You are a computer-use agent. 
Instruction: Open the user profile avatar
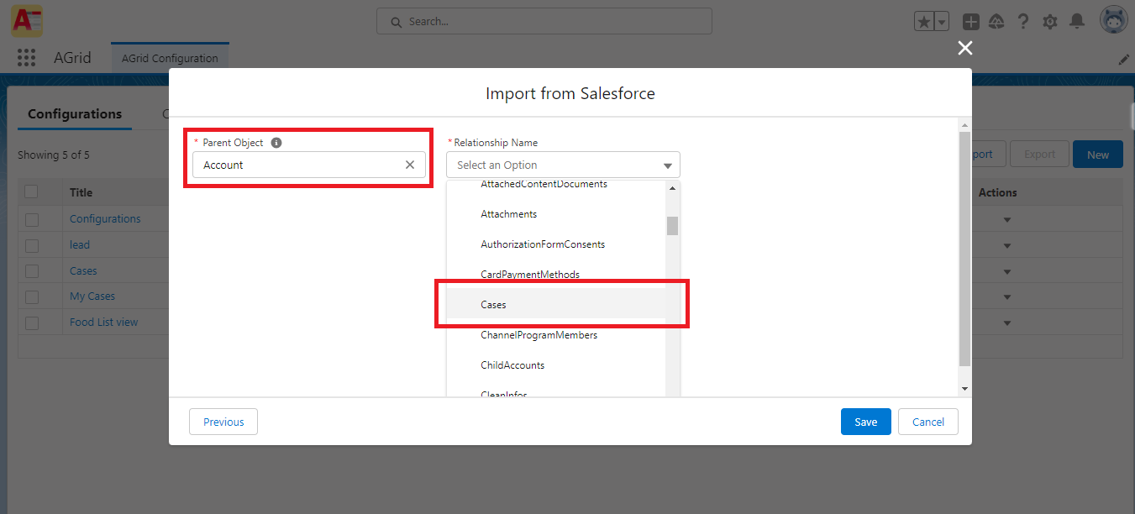point(1113,20)
